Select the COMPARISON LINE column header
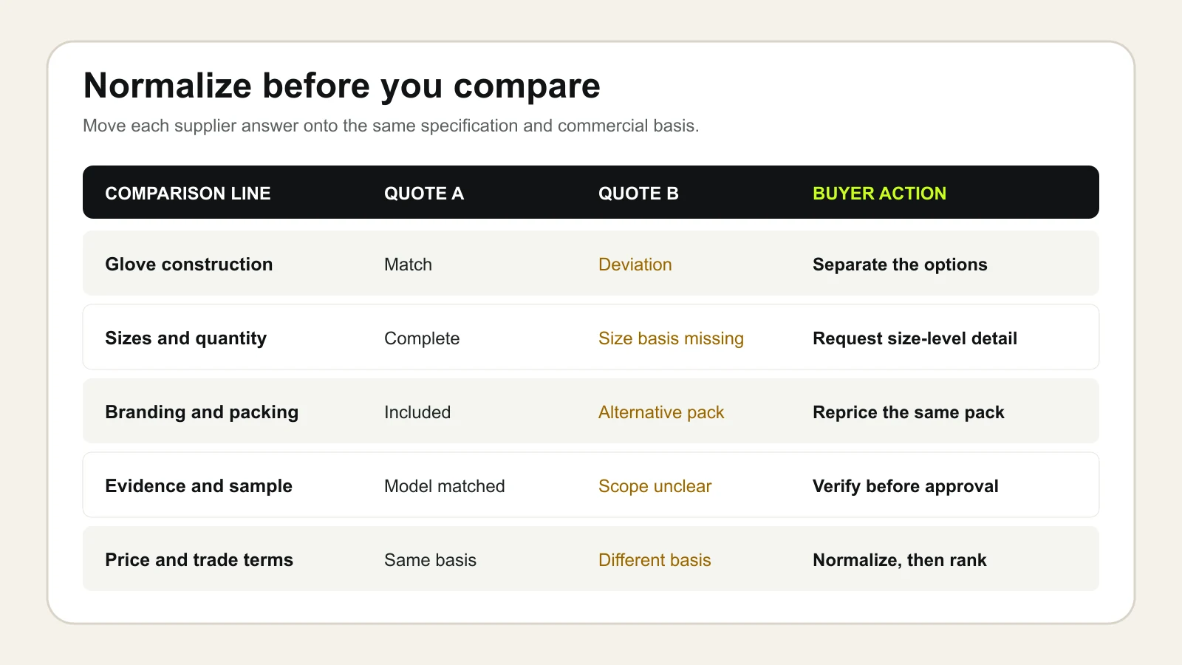The width and height of the screenshot is (1182, 665). 188,194
